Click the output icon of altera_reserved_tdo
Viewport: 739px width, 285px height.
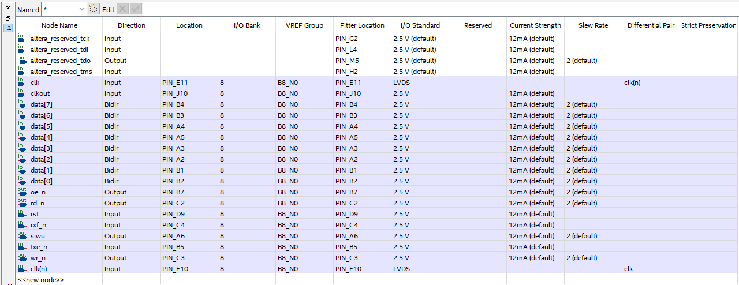coord(22,61)
